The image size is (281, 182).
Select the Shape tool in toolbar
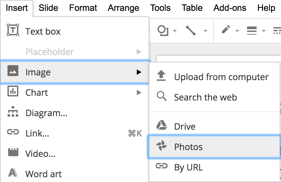163,31
